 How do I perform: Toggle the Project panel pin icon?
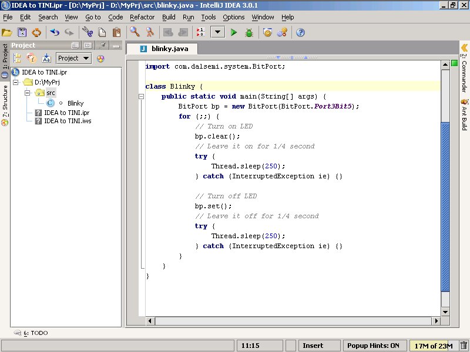coord(102,45)
